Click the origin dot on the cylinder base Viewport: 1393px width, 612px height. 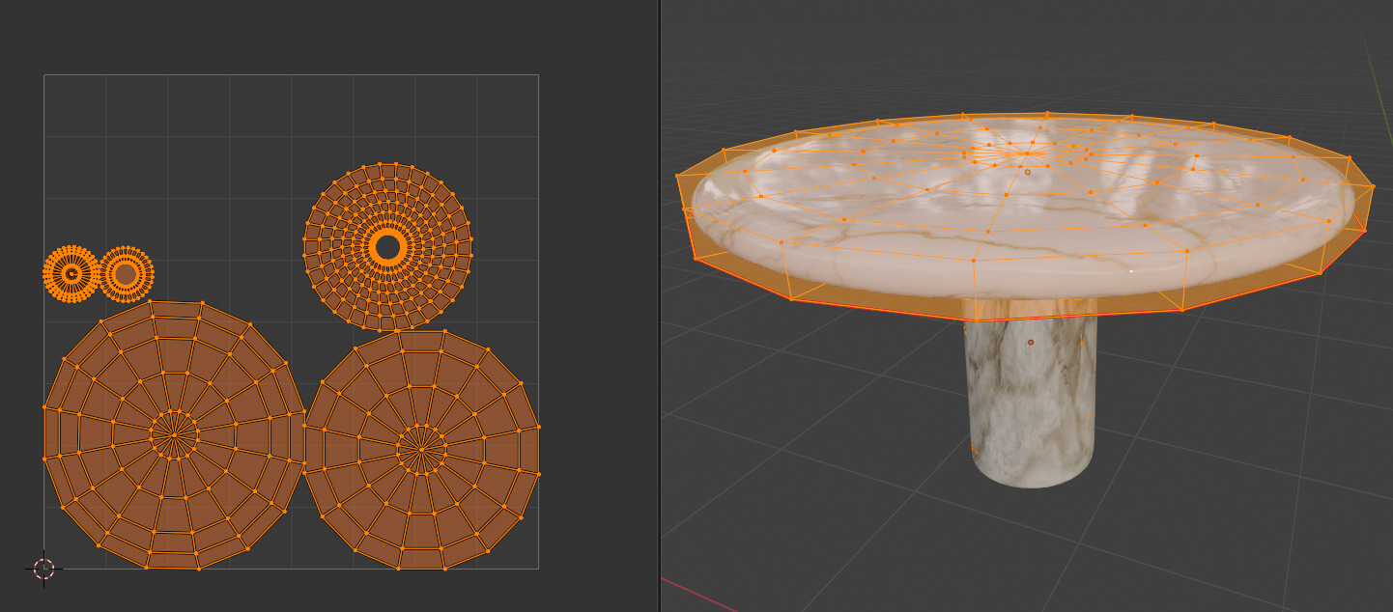(1031, 342)
